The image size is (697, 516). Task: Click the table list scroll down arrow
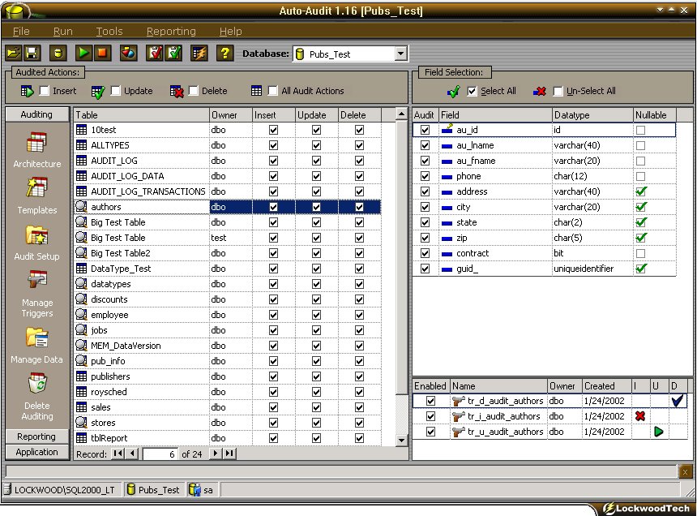coord(401,440)
